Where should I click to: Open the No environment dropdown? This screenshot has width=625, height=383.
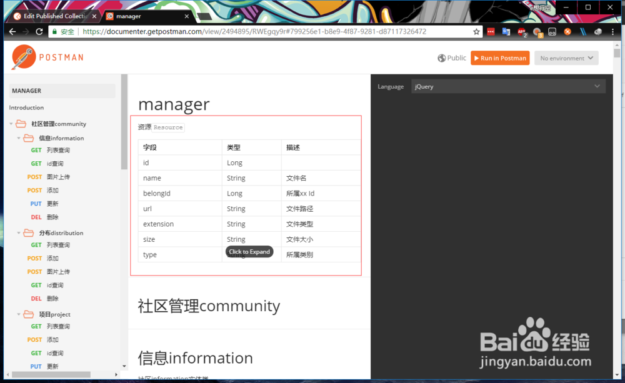click(x=566, y=58)
